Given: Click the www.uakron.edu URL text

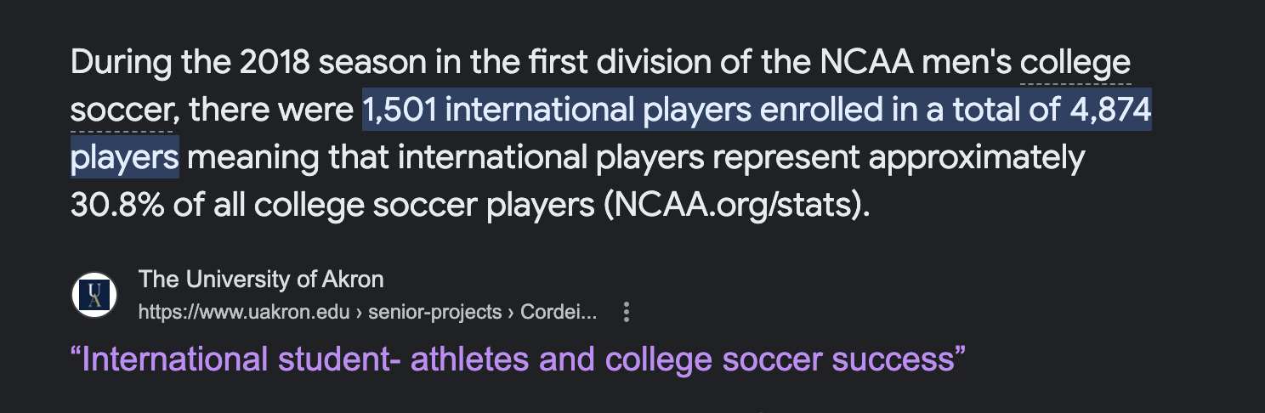Looking at the screenshot, I should 244,313.
